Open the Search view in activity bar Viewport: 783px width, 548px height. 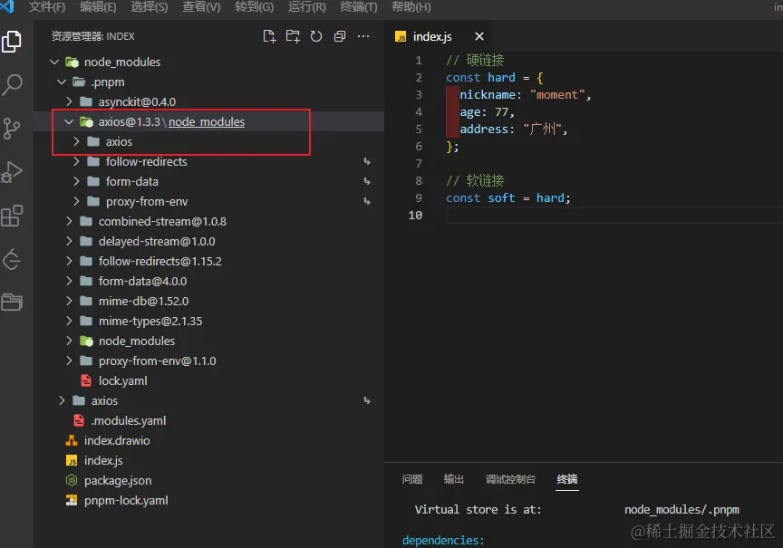[12, 85]
